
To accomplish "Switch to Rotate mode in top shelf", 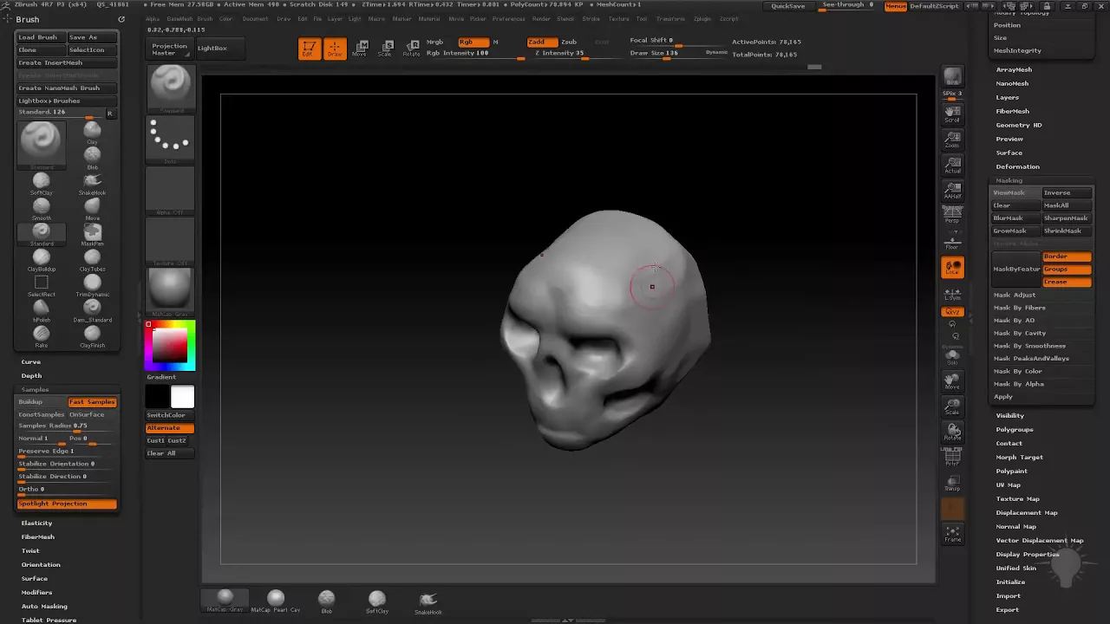I will click(412, 49).
